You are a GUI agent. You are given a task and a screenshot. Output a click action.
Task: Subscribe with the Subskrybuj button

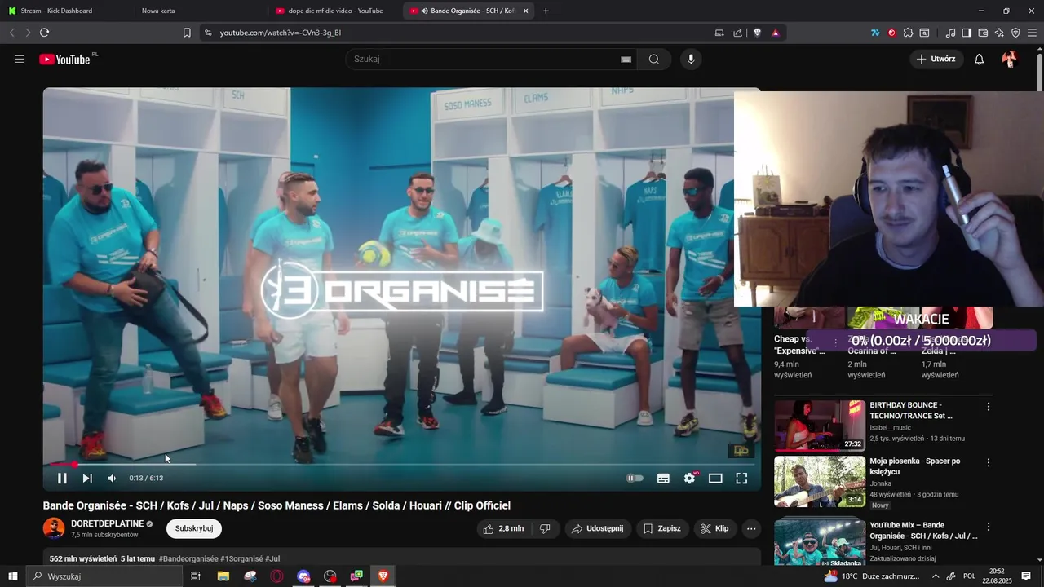(x=194, y=528)
